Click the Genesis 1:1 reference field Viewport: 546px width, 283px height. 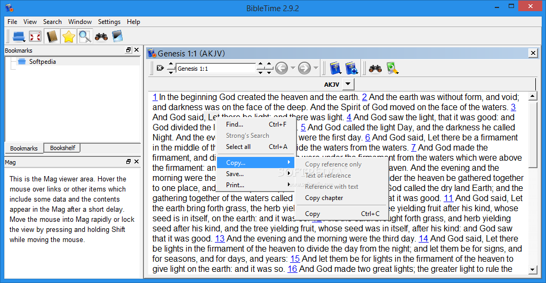215,69
